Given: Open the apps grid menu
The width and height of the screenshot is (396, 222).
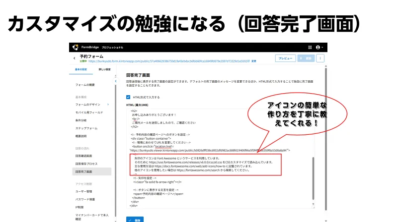Looking at the screenshot, I should pos(310,47).
